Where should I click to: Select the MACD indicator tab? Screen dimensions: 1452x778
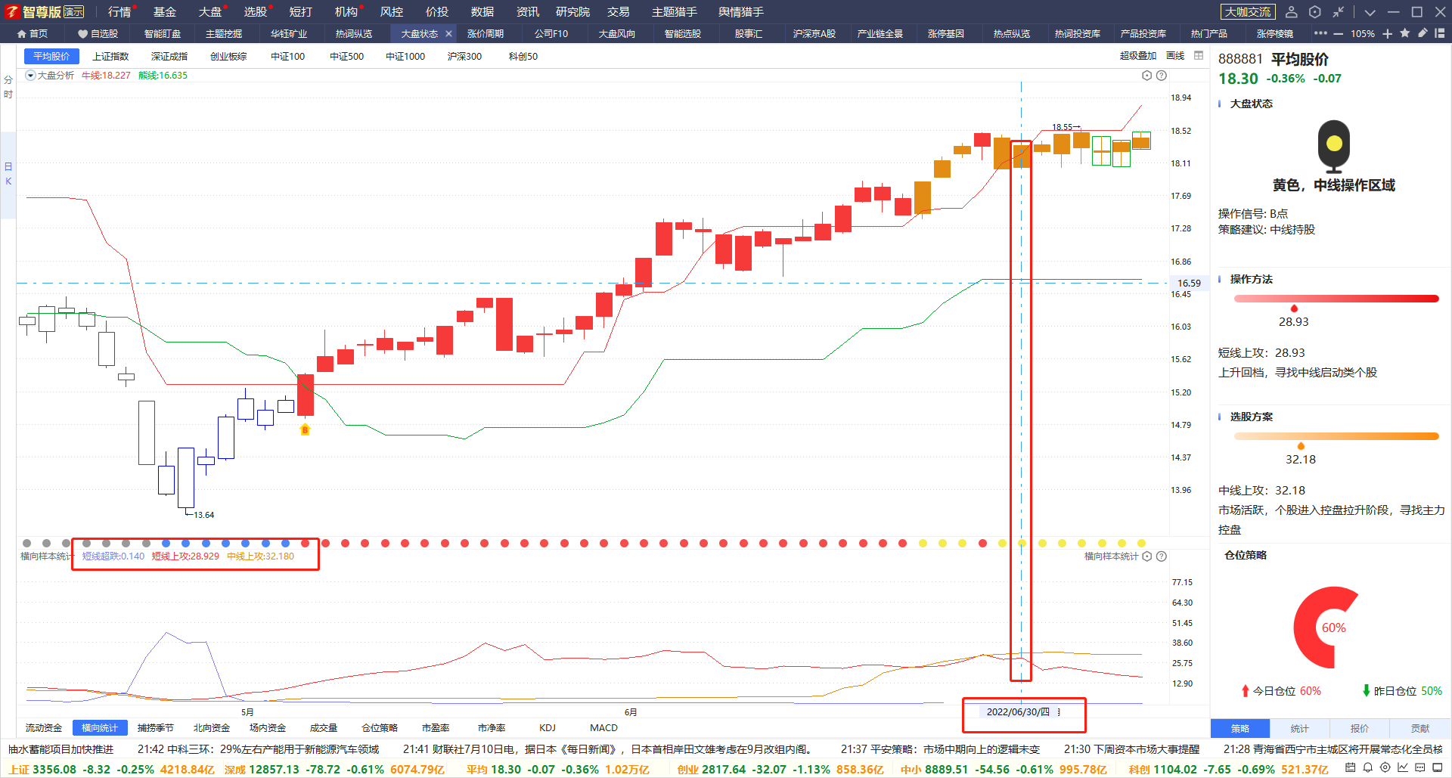603,728
